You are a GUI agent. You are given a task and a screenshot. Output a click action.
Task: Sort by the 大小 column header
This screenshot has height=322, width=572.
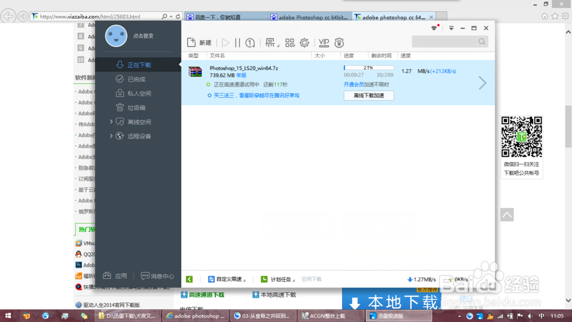(x=320, y=56)
